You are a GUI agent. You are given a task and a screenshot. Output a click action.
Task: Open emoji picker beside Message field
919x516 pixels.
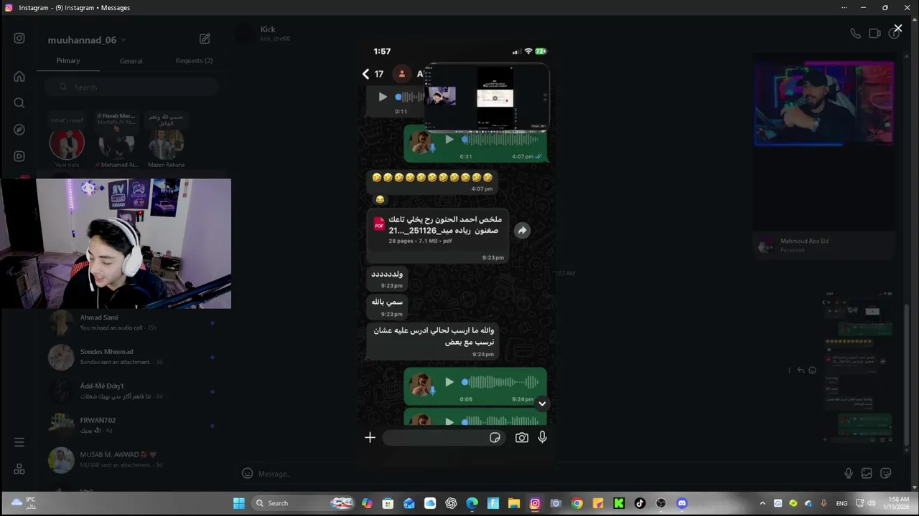[247, 473]
